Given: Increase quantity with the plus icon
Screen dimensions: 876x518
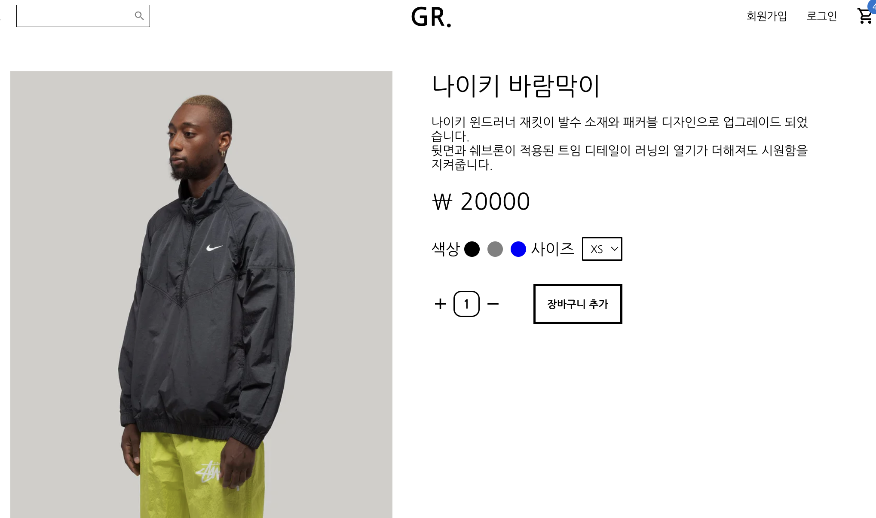Looking at the screenshot, I should (440, 304).
